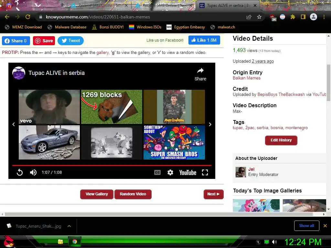Open the malwat.ch bookmark
Viewport: 331px width, 248px height.
[x=223, y=27]
